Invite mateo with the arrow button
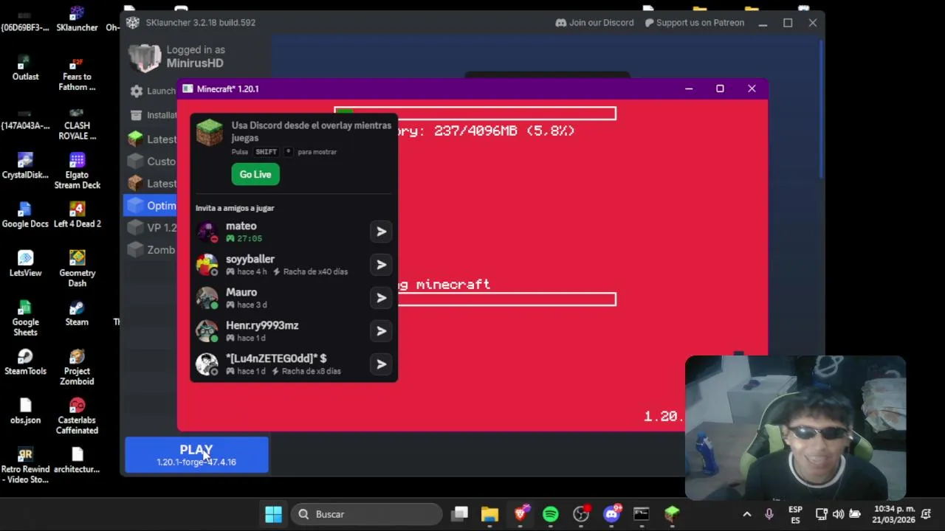The width and height of the screenshot is (945, 531). [x=381, y=232]
